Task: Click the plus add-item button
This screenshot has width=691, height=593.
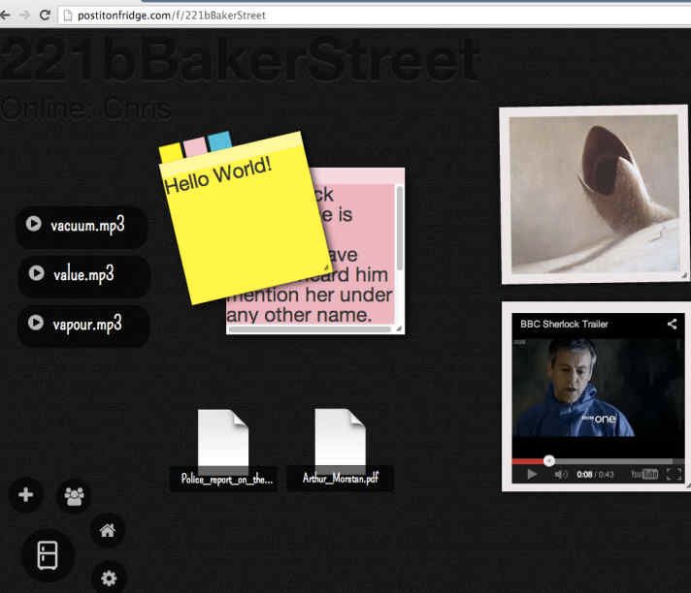Action: click(x=25, y=495)
